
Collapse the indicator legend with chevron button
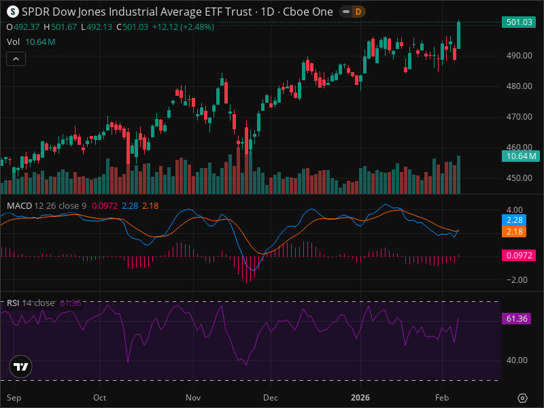[16, 59]
